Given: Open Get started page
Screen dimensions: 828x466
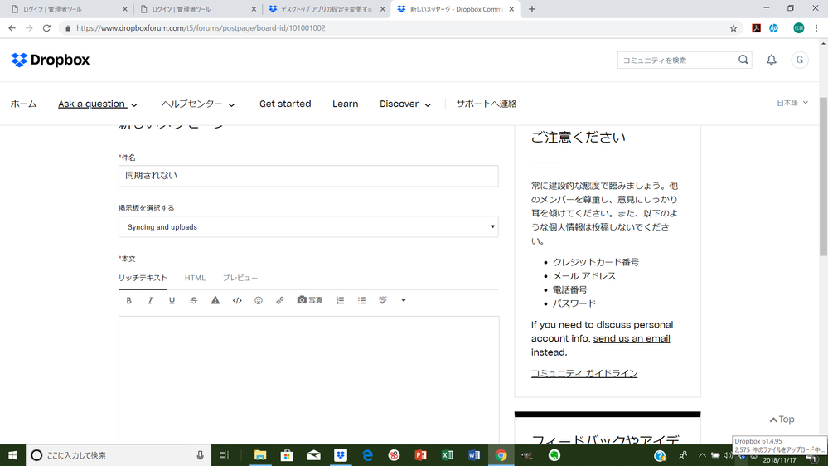Looking at the screenshot, I should click(285, 104).
